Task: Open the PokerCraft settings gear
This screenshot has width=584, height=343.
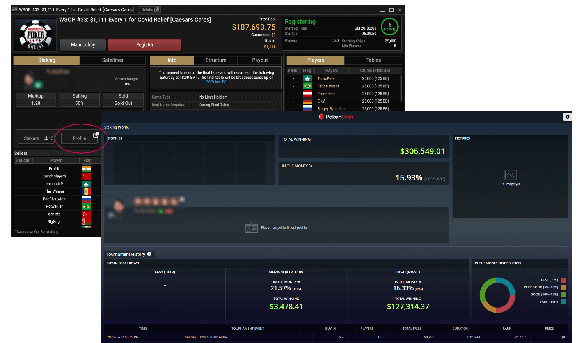Action: (567, 117)
